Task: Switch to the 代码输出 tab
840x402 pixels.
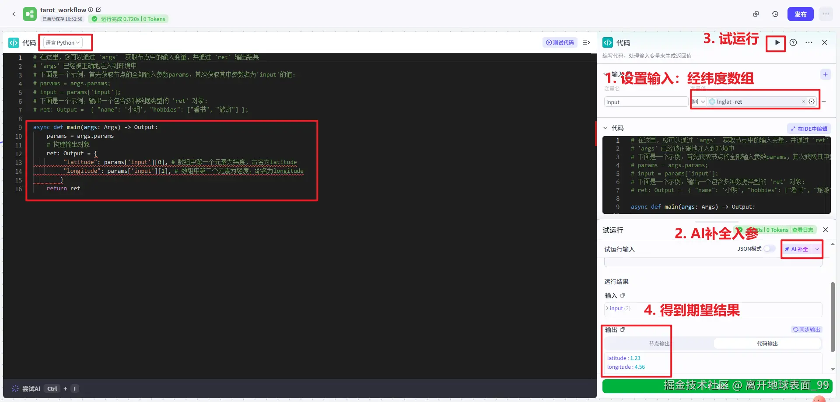Action: 767,343
